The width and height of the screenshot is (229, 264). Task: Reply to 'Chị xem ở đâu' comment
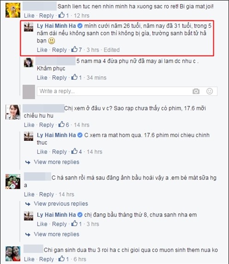47,125
